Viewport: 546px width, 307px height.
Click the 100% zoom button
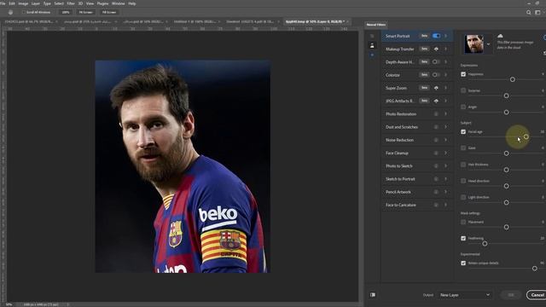[66, 12]
